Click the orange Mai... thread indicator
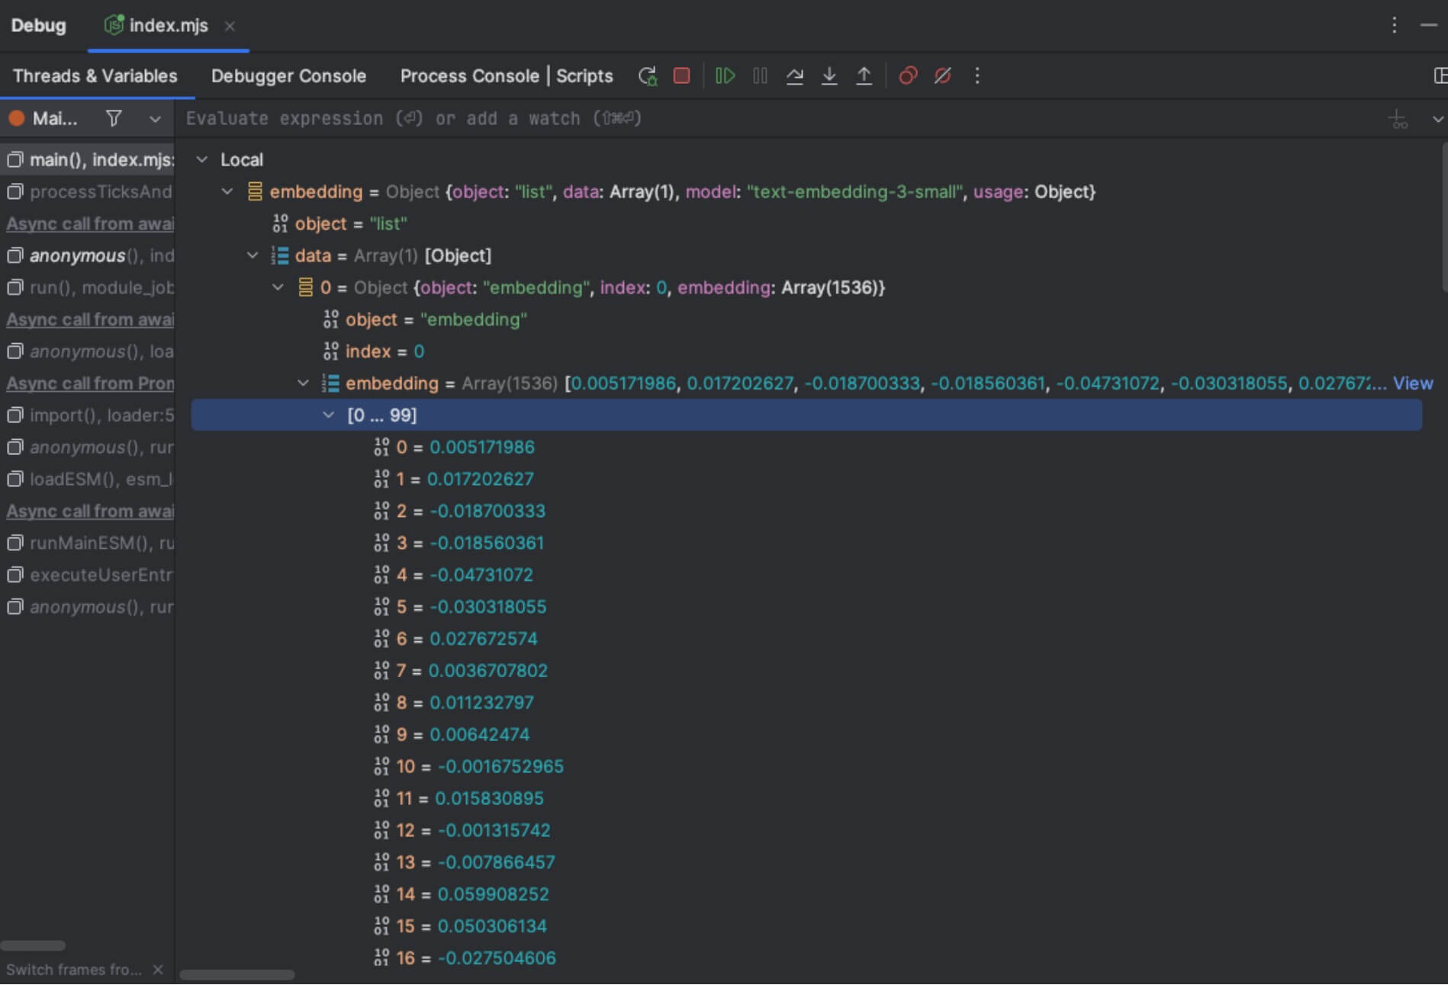The width and height of the screenshot is (1448, 985). 17,119
